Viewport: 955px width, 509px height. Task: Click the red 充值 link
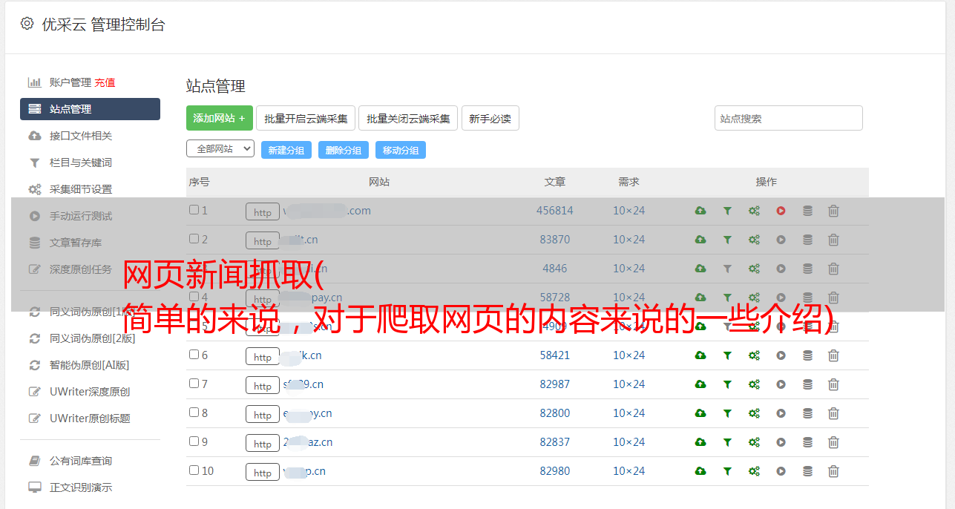105,82
